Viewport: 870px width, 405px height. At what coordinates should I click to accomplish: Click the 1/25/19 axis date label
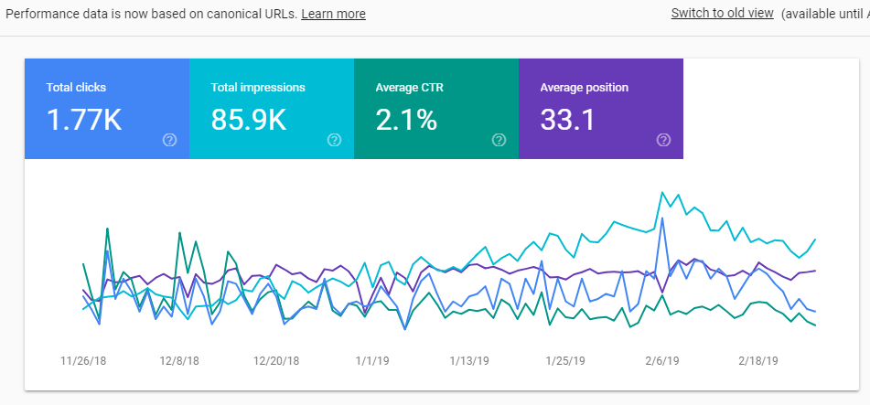564,360
